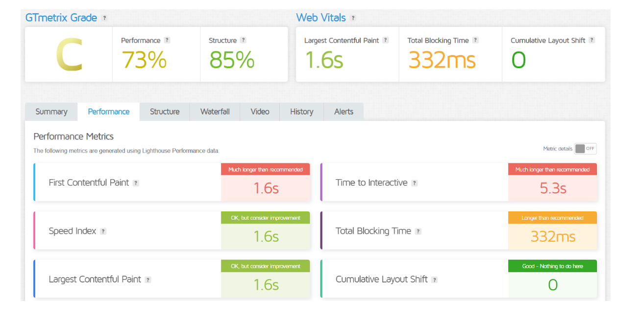Screen dimensions: 640x325
Task: Click help icon beside Total Blocking Time in Web Vitals
Action: (475, 40)
